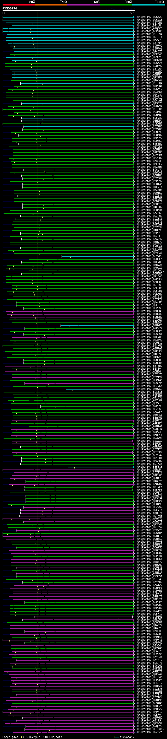This screenshot has height=739, width=167.
Task: Select hit UniRef100_Q43731
Action: click(x=150, y=60)
